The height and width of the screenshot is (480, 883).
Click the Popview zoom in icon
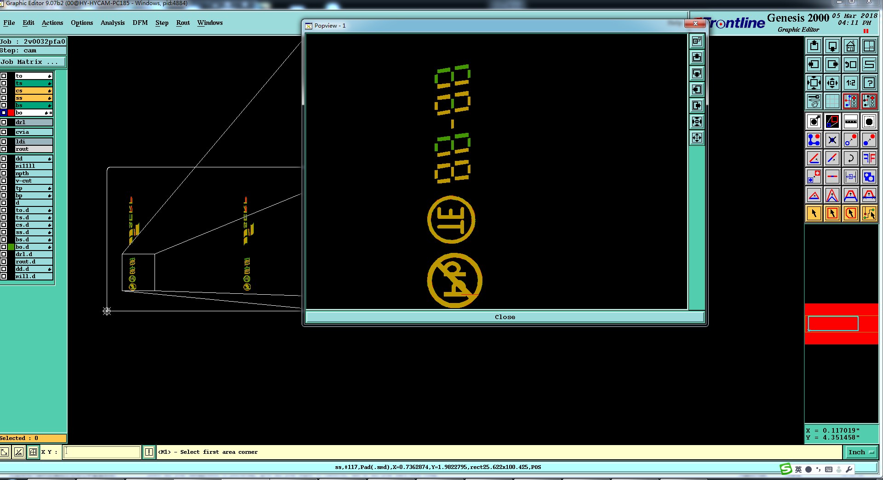697,122
